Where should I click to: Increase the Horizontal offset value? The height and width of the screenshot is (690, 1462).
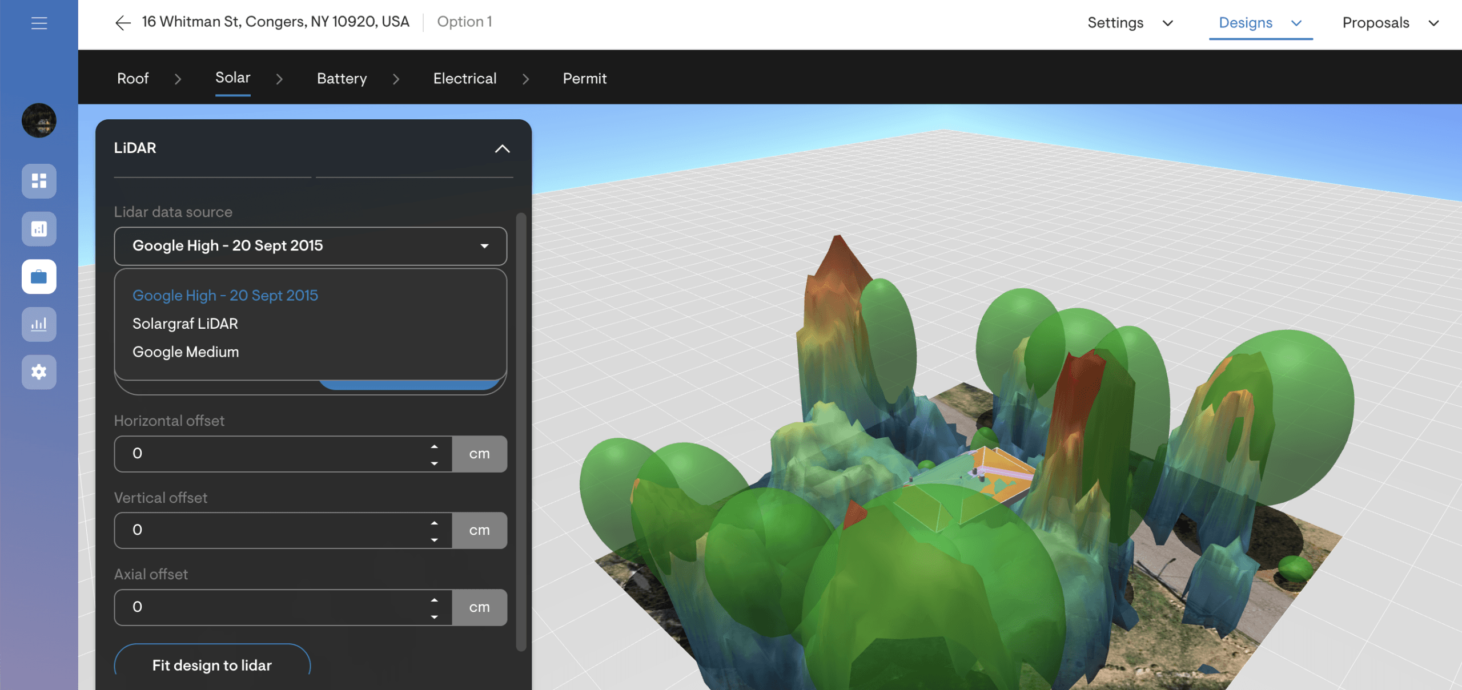point(435,446)
